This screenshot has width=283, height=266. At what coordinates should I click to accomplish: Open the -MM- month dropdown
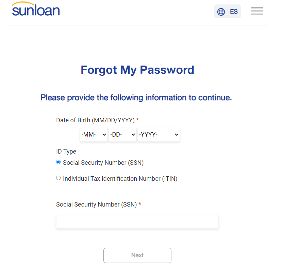pos(94,135)
